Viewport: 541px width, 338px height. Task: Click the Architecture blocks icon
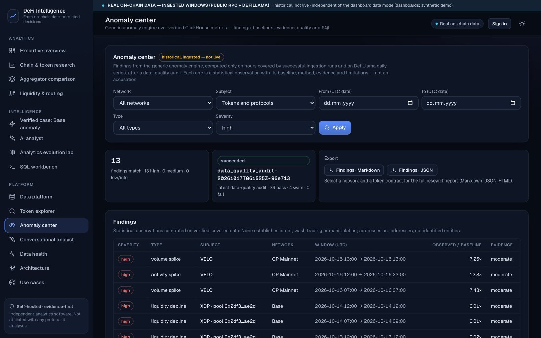[12, 268]
